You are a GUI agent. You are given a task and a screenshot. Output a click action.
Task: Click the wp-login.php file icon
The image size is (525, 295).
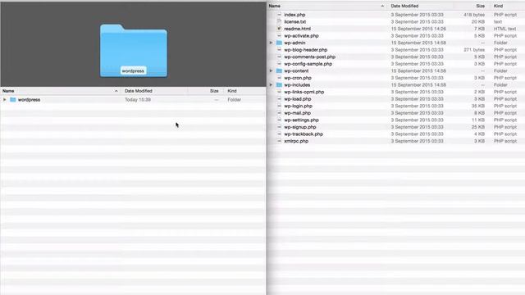[x=279, y=106]
